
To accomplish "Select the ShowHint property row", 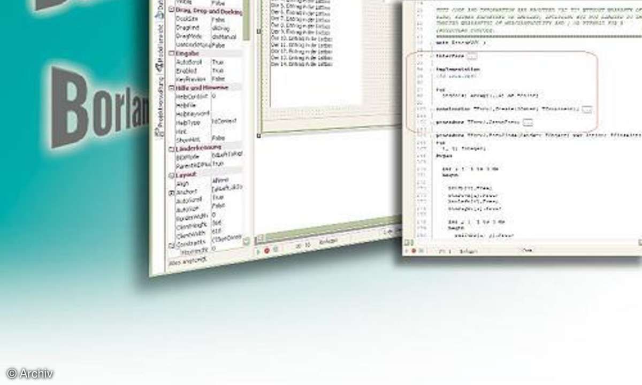I will (x=208, y=139).
